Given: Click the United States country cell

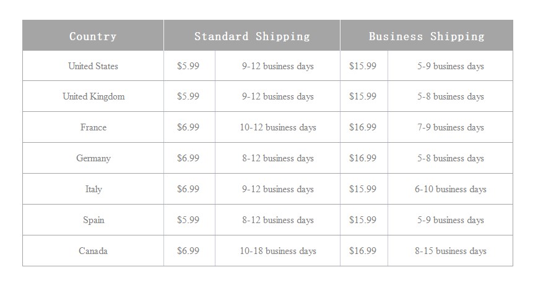Looking at the screenshot, I should coord(93,66).
